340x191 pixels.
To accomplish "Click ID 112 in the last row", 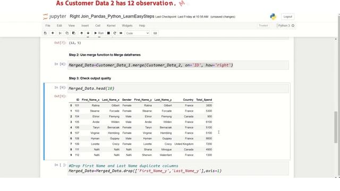I will tap(77, 155).
